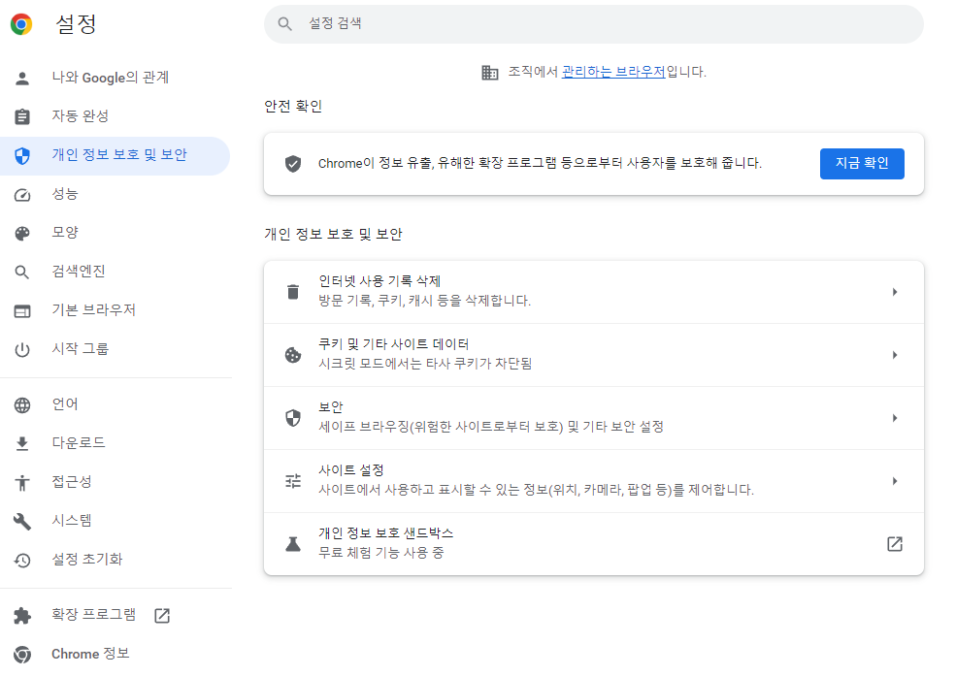Expand the 보안 row arrow

point(895,418)
